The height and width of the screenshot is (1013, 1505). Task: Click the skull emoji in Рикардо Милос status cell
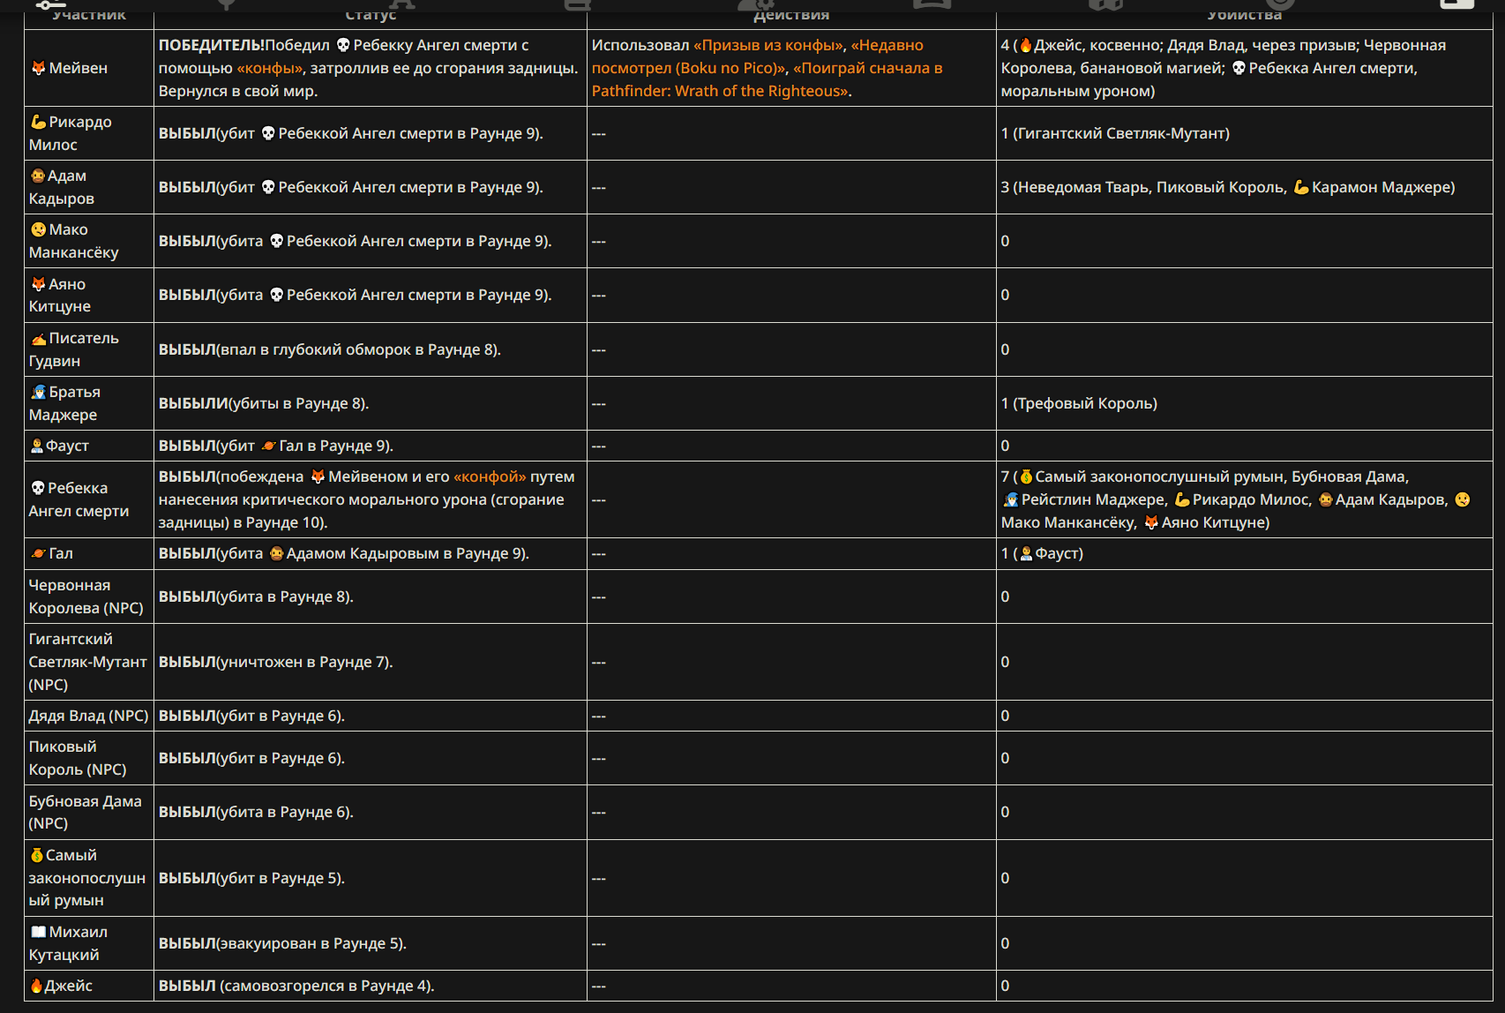coord(268,133)
